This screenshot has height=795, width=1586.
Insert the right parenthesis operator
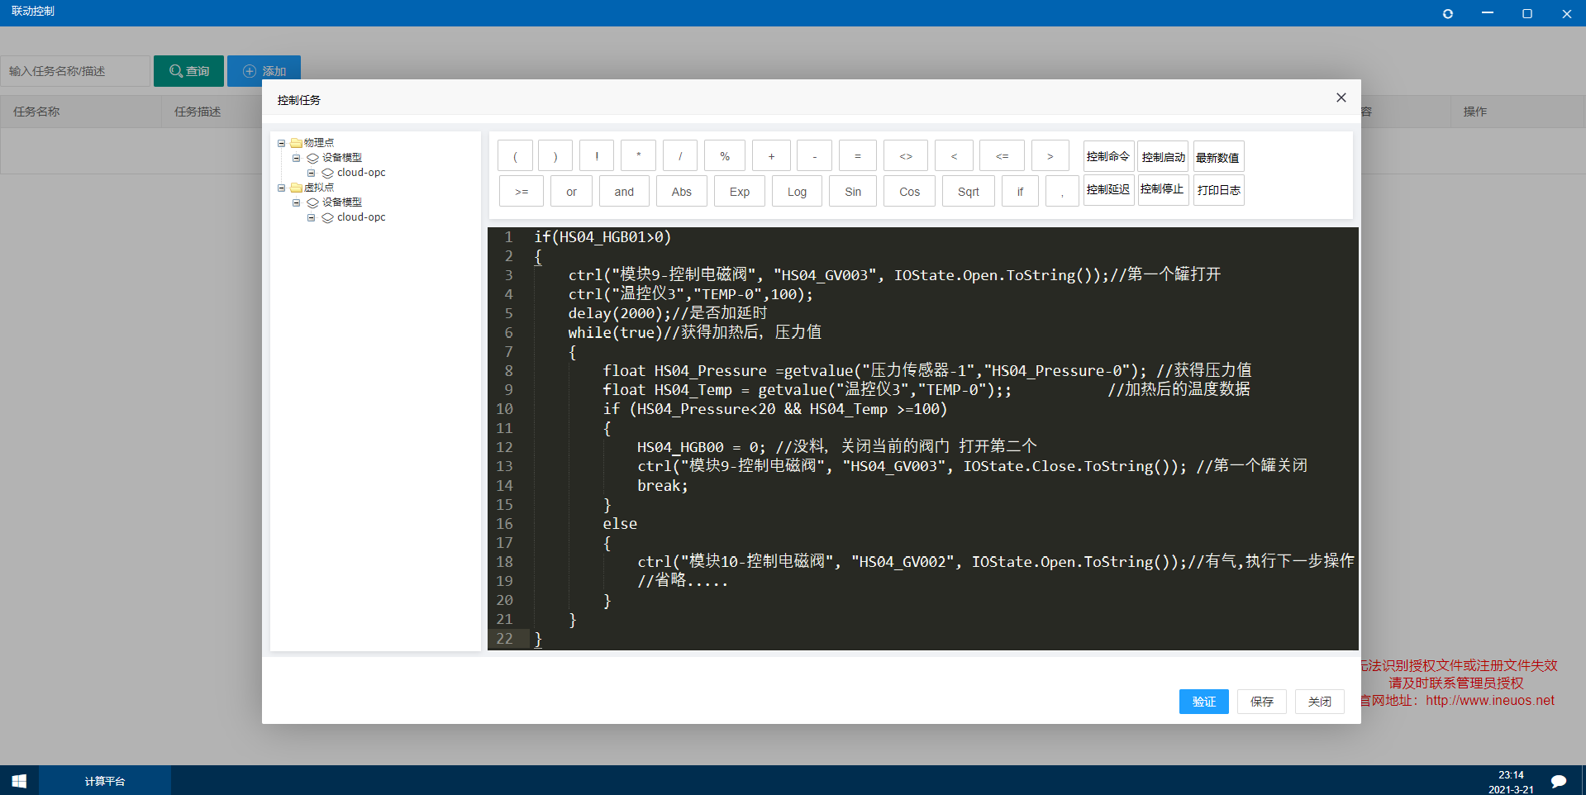(x=555, y=156)
